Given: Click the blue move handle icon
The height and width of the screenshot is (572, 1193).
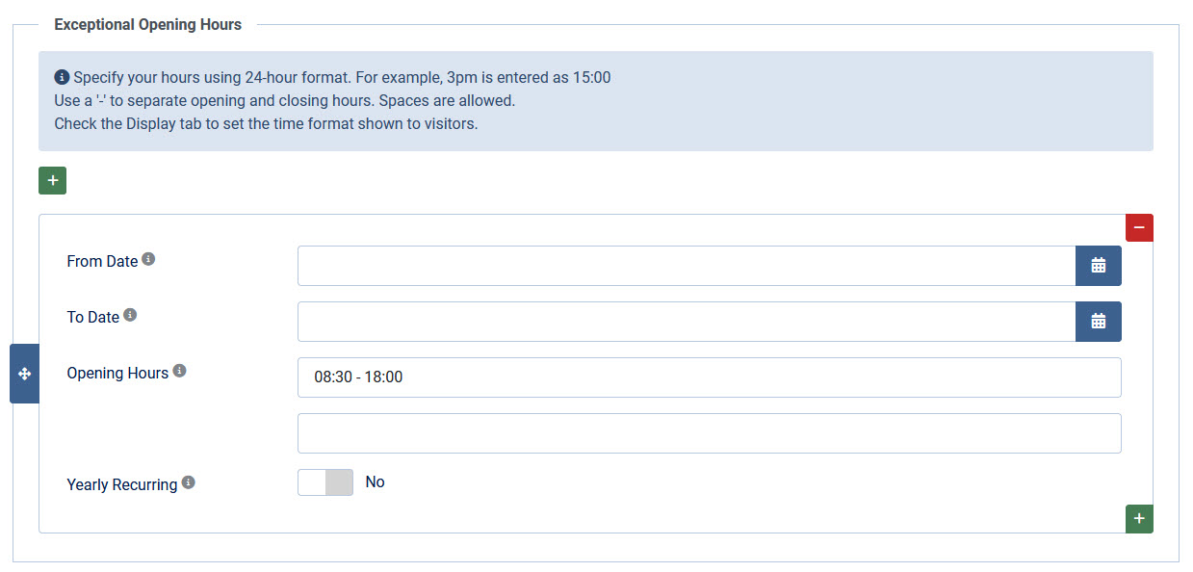Looking at the screenshot, I should [x=24, y=374].
